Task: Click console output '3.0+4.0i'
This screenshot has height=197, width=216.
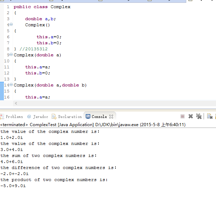Action: pos(12,150)
